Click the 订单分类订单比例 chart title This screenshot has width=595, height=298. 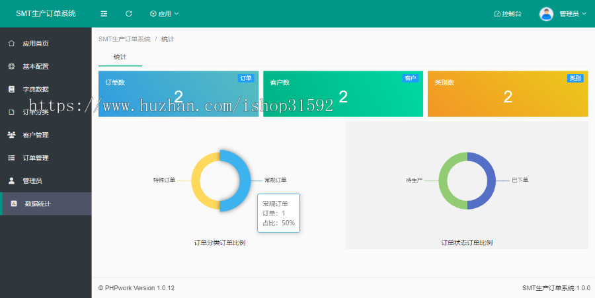click(219, 242)
